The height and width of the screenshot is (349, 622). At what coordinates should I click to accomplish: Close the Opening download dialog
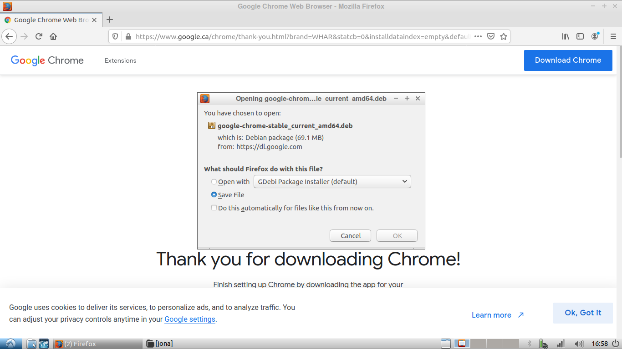418,98
